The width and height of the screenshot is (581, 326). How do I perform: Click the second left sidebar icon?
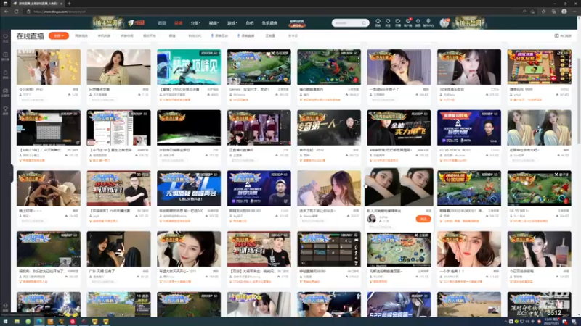coord(5,57)
